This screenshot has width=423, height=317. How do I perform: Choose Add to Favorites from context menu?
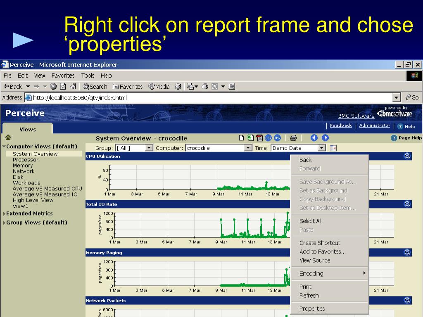(x=330, y=251)
